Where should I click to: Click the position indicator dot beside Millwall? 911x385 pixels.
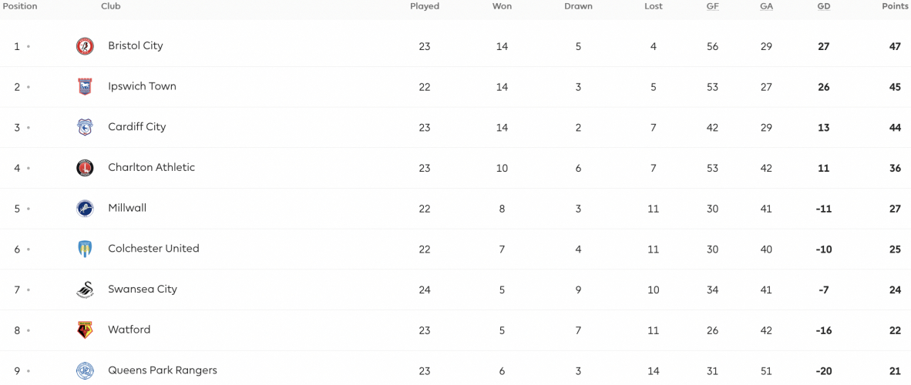pos(28,209)
